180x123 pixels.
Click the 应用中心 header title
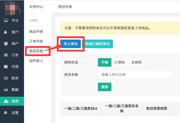(36, 7)
